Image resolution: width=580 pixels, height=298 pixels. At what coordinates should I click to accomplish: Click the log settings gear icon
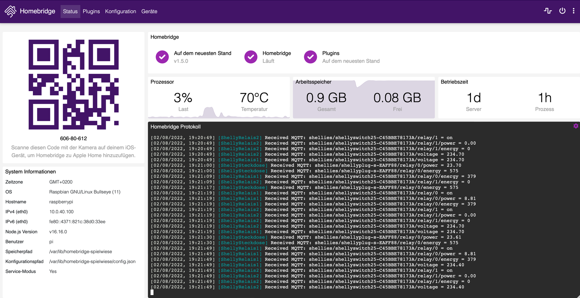click(576, 126)
